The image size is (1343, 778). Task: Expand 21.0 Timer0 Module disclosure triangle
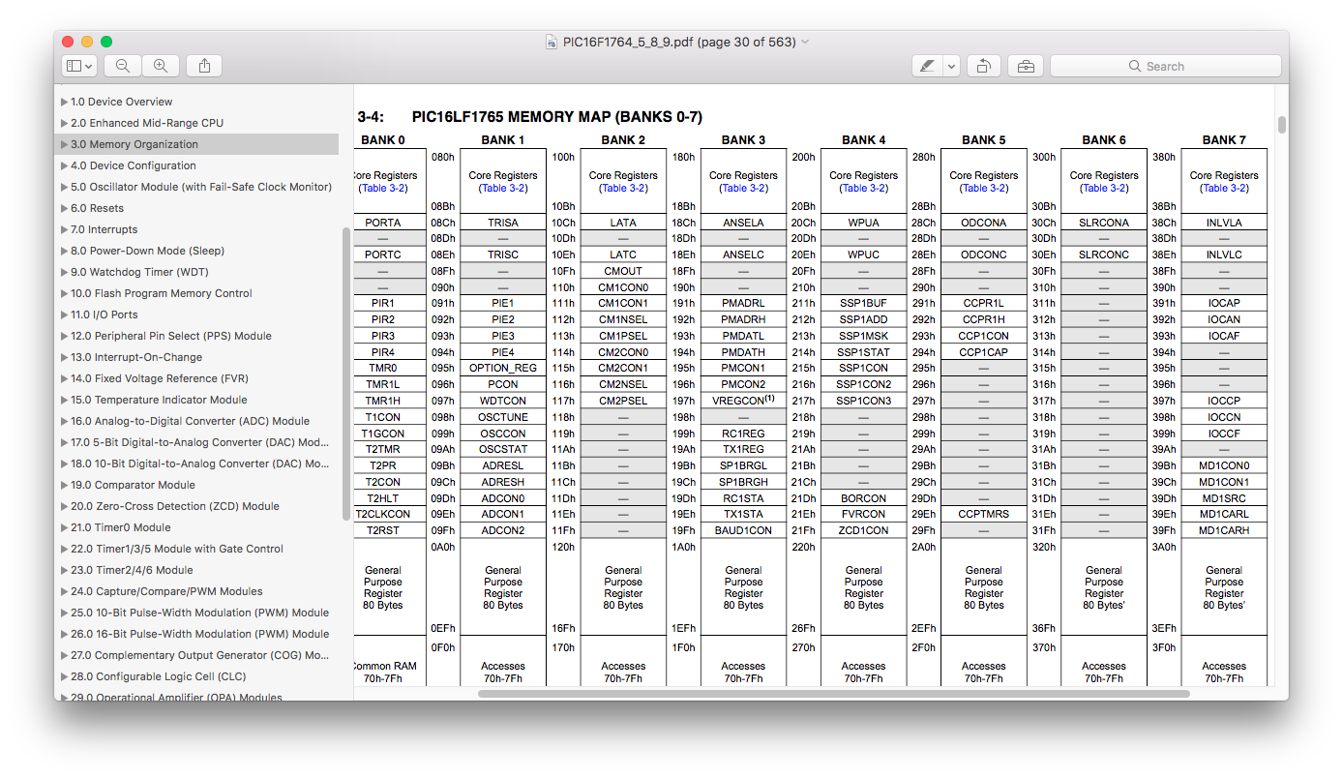click(64, 527)
